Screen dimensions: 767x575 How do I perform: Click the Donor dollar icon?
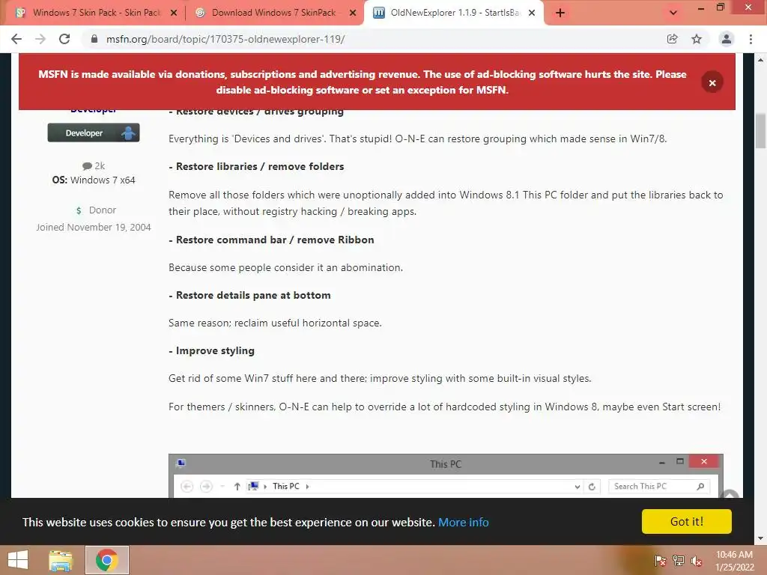point(79,210)
